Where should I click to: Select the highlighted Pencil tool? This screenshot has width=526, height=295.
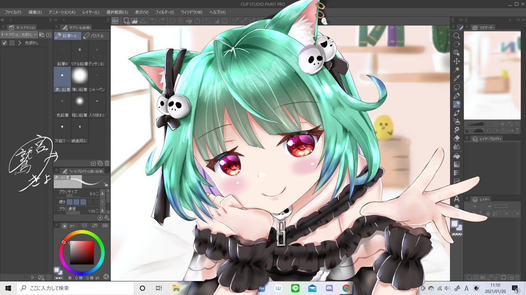(456, 104)
